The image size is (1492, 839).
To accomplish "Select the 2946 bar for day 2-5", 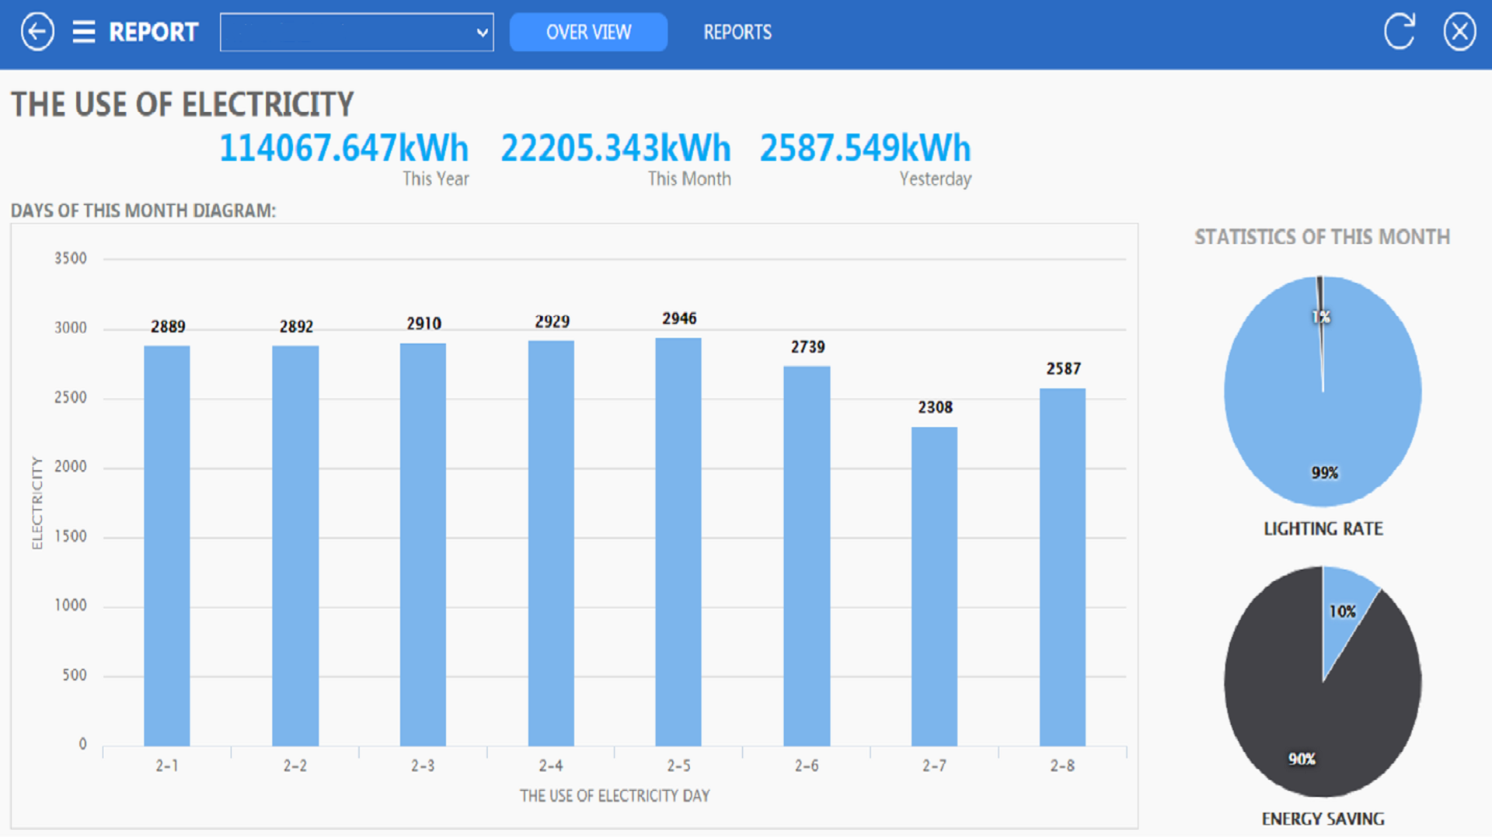I will pos(678,544).
